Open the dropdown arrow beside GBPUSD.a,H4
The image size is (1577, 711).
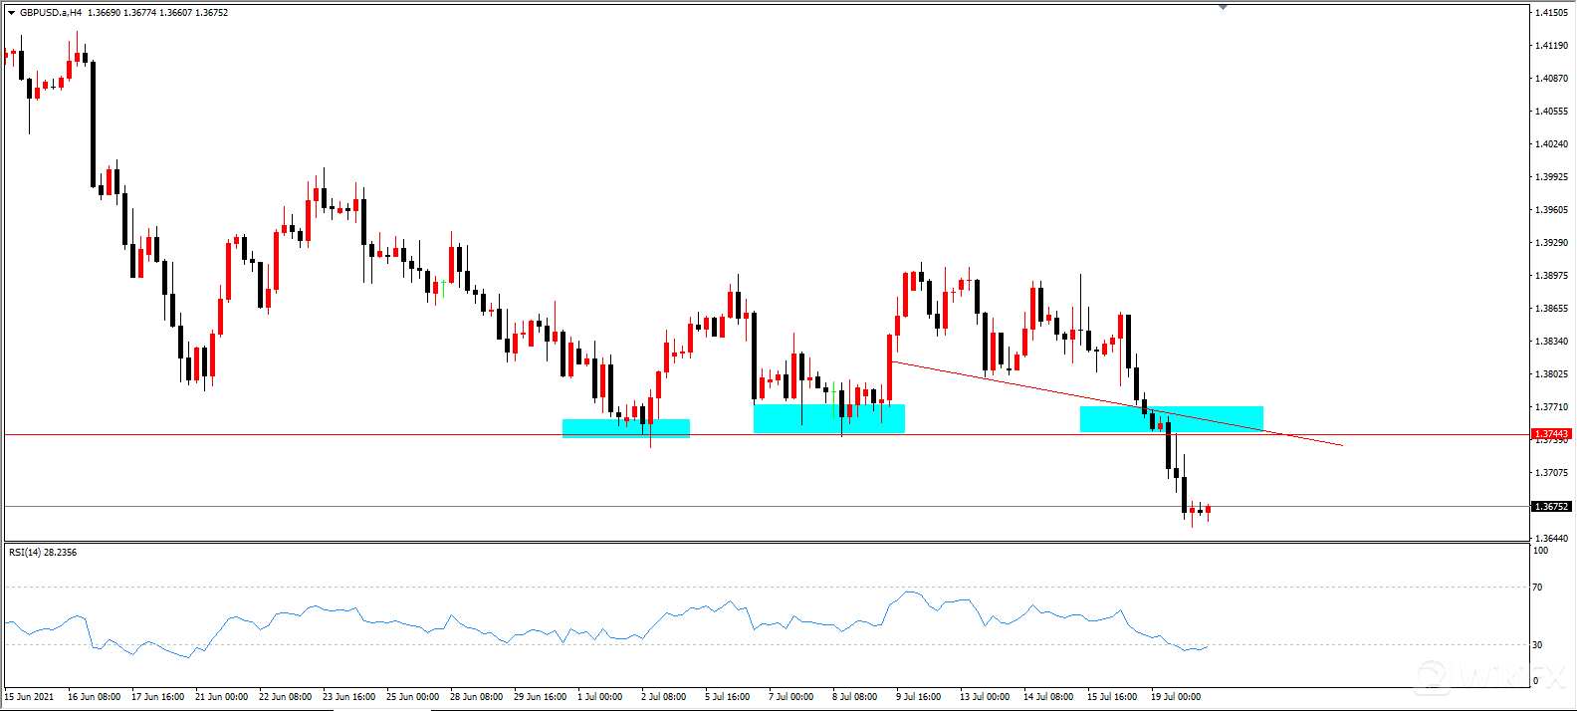click(x=11, y=13)
